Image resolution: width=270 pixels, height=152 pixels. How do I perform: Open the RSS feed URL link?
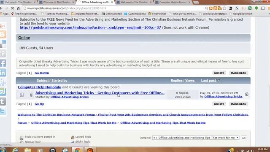pyautogui.click(x=90, y=27)
